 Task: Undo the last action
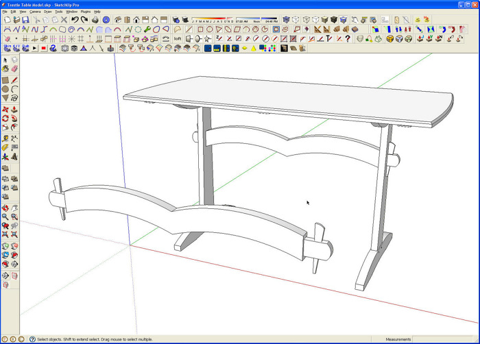click(75, 20)
